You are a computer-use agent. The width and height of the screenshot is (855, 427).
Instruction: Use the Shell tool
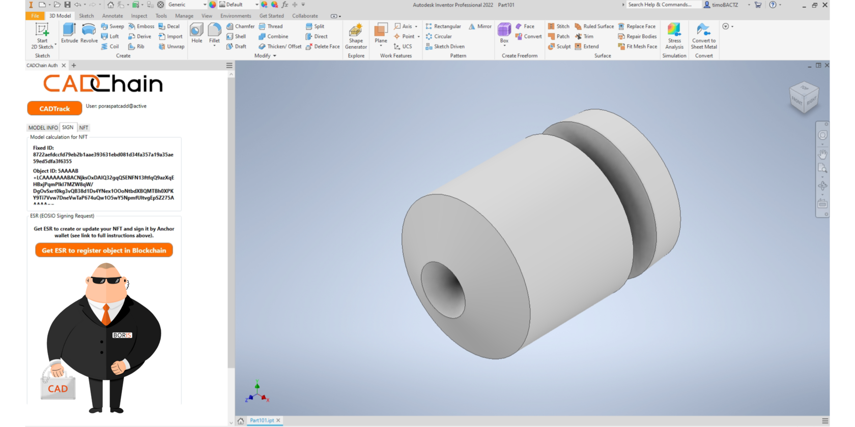pos(236,37)
